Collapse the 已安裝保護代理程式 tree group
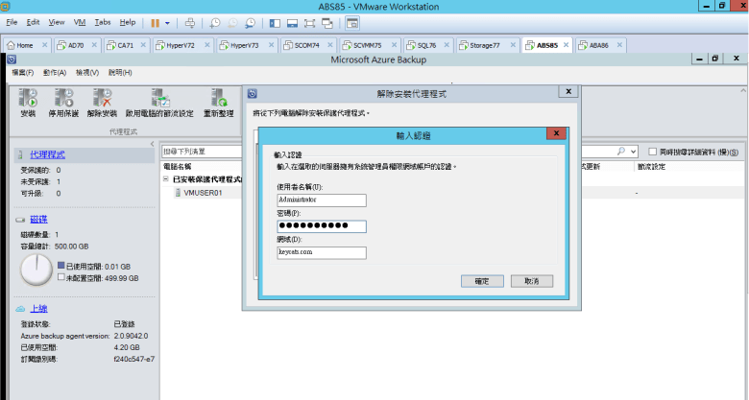749x400 pixels. point(165,179)
